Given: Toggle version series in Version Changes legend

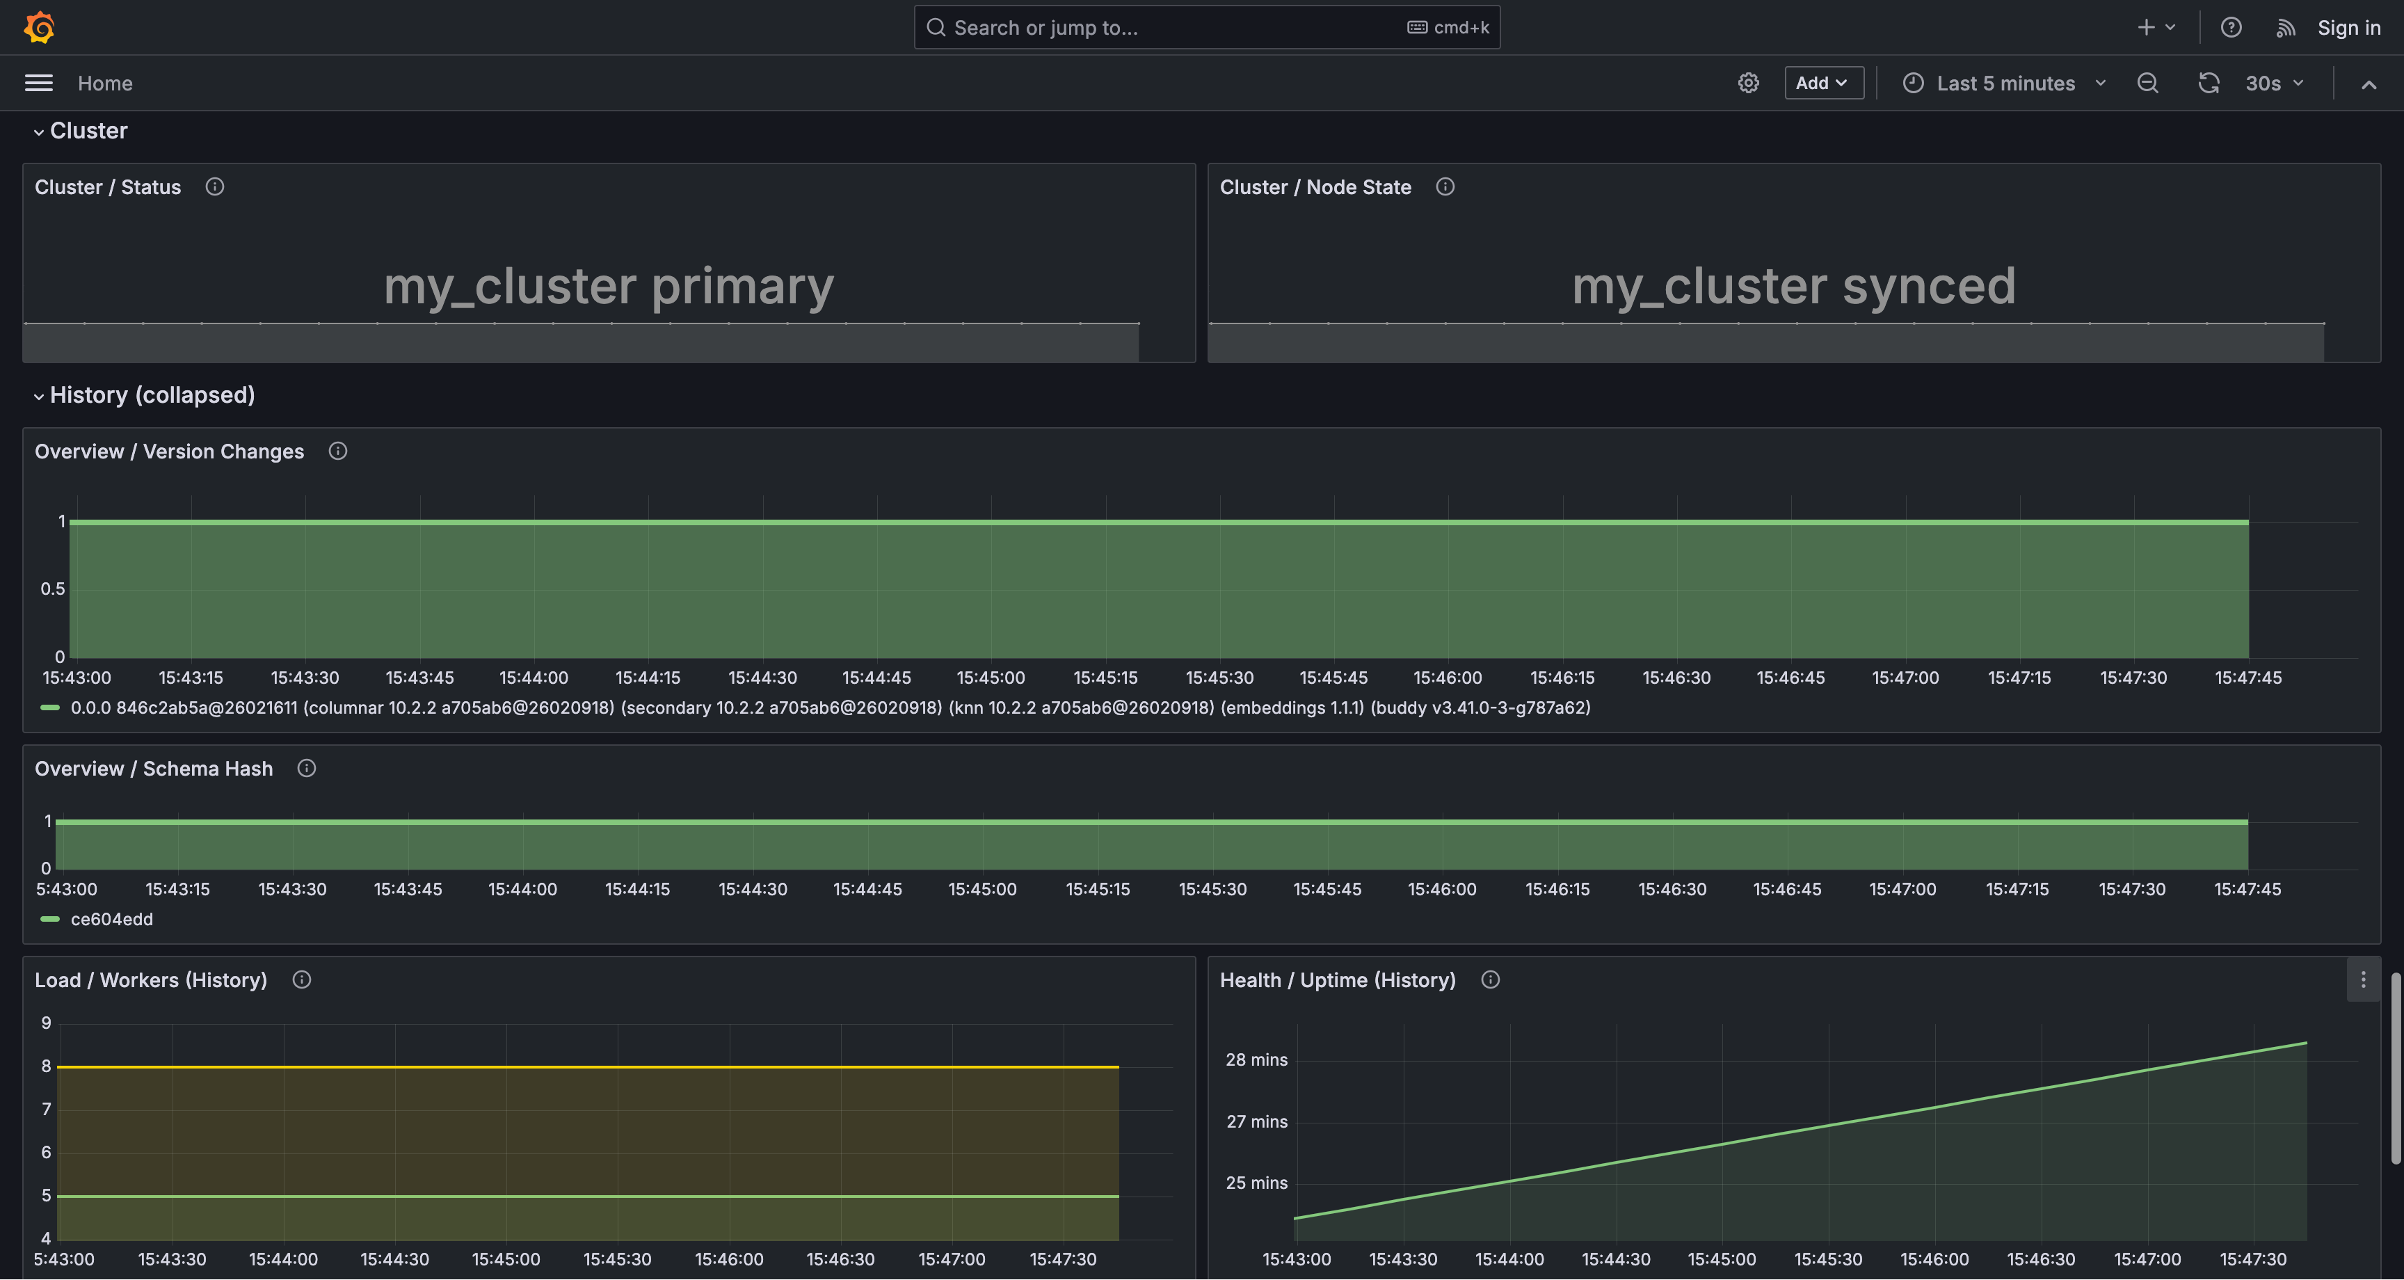Looking at the screenshot, I should pos(828,707).
